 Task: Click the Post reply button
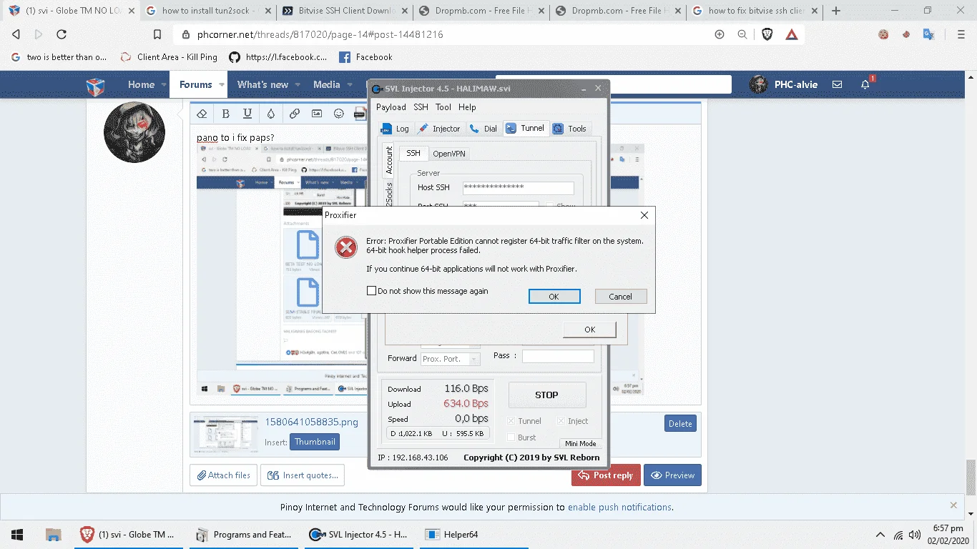pyautogui.click(x=606, y=475)
